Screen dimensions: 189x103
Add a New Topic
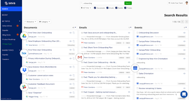[7, 44]
